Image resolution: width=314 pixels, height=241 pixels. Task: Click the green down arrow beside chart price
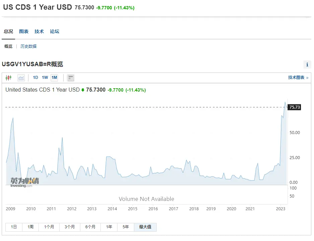[83, 90]
